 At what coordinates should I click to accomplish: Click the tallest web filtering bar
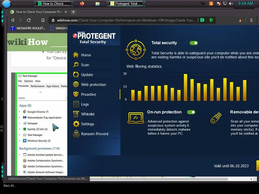[x=185, y=87]
